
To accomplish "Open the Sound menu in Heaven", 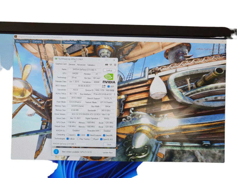I will (108, 43).
